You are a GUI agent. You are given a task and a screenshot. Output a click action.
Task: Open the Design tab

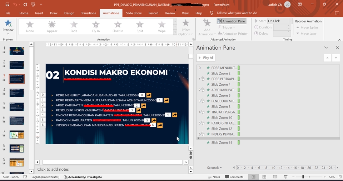click(69, 13)
